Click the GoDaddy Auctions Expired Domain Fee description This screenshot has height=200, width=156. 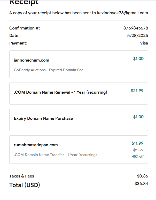tap(49, 70)
